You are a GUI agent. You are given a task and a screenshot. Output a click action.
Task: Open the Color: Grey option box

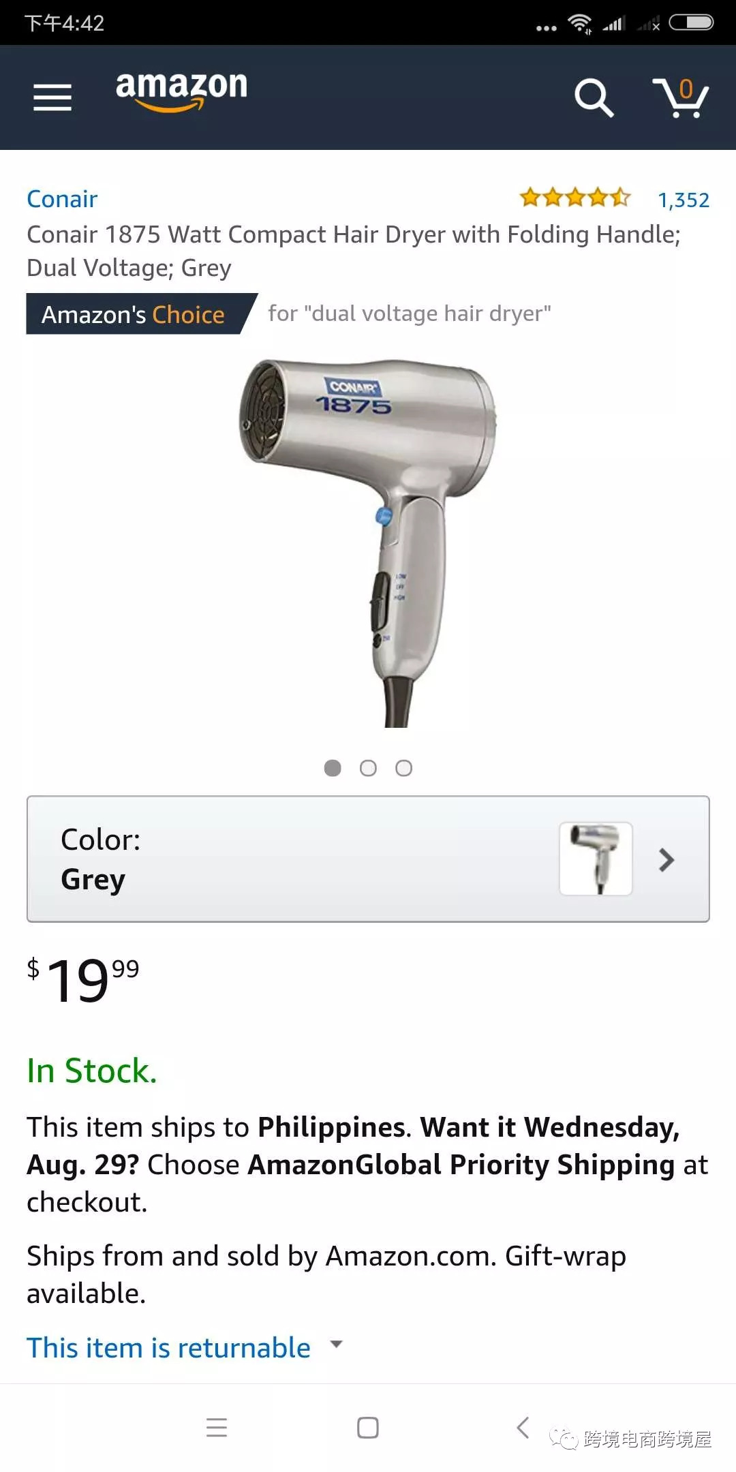pyautogui.click(x=368, y=859)
